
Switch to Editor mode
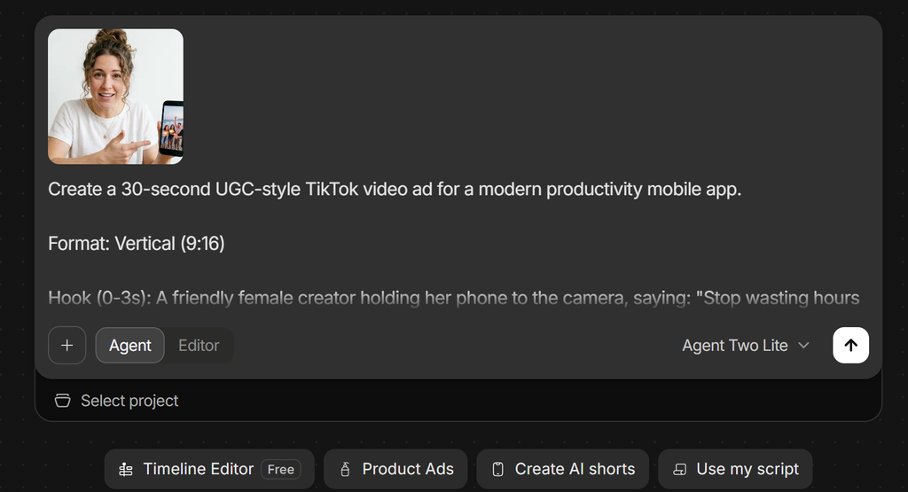pyautogui.click(x=199, y=346)
